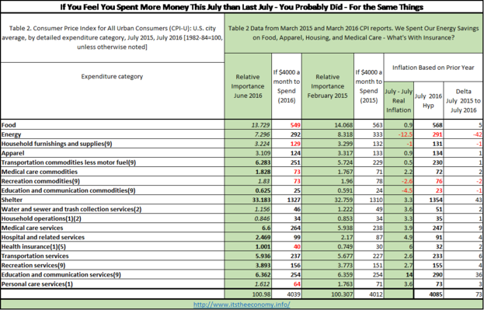Open the itstheeconomy.info link
The height and width of the screenshot is (310, 484).
point(242,305)
